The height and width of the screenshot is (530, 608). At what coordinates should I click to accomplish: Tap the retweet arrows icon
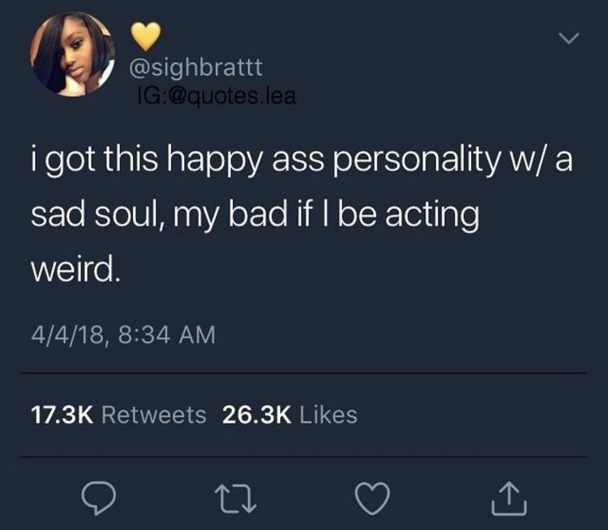click(x=235, y=499)
